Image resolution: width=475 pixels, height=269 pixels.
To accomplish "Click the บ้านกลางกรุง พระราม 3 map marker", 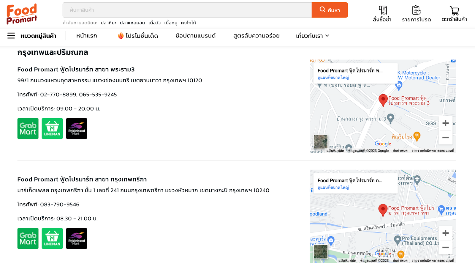I will [x=391, y=118].
